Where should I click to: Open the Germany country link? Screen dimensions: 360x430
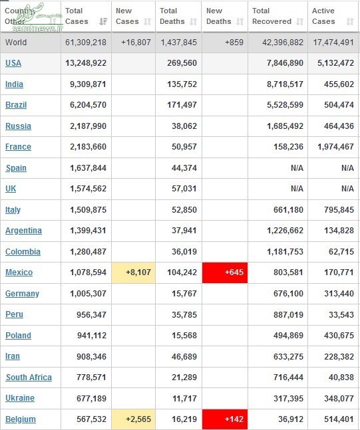pos(22,294)
